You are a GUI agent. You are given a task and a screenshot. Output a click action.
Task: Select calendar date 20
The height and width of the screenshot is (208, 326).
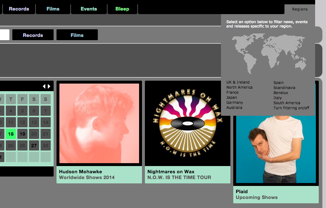click(x=34, y=134)
